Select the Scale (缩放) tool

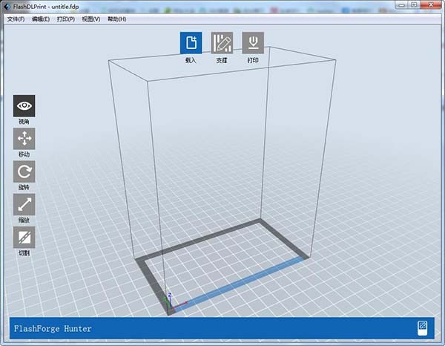click(x=24, y=204)
